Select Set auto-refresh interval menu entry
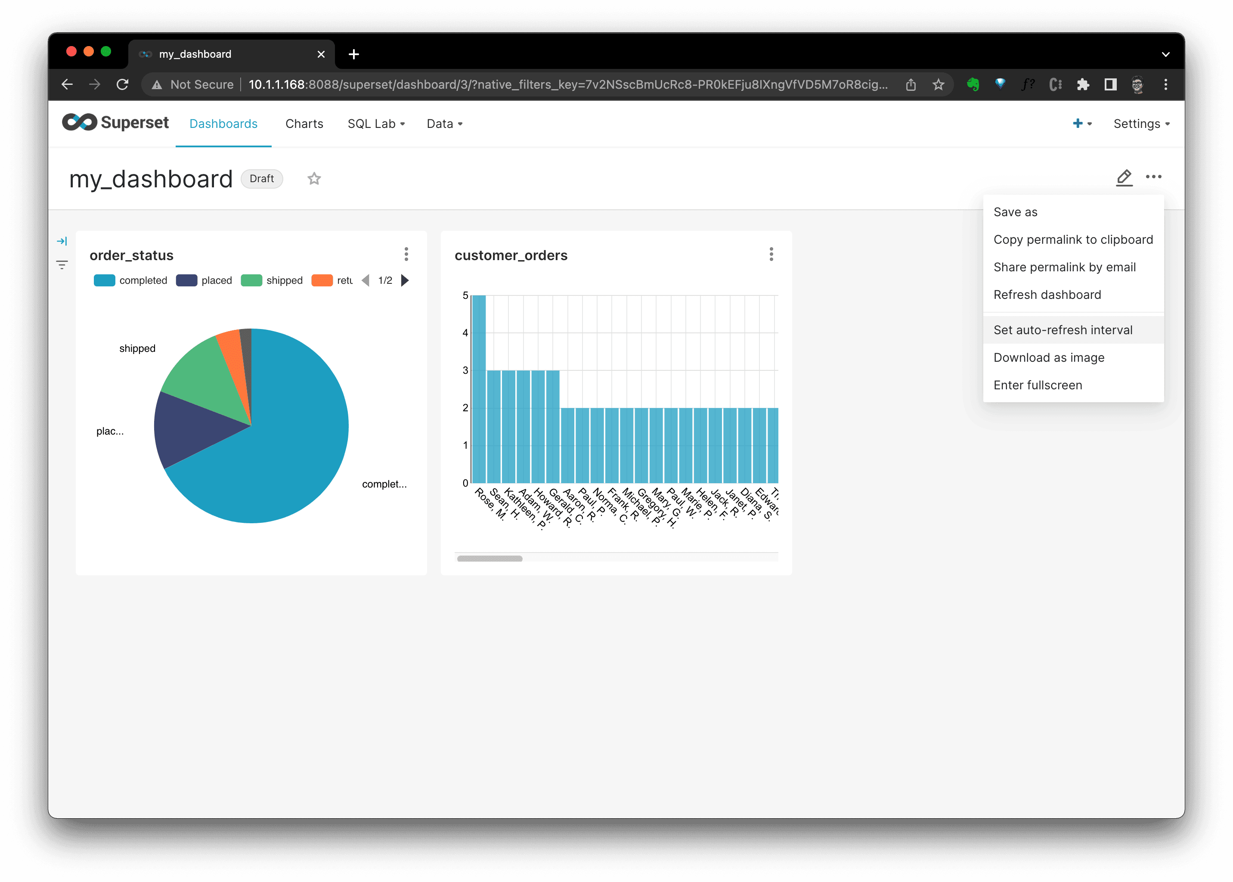The height and width of the screenshot is (882, 1233). [x=1063, y=330]
